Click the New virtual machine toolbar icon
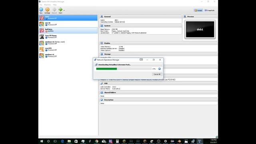 point(41,10)
